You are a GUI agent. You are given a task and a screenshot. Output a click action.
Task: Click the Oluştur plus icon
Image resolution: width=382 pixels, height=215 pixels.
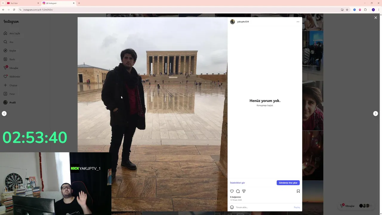(x=5, y=85)
